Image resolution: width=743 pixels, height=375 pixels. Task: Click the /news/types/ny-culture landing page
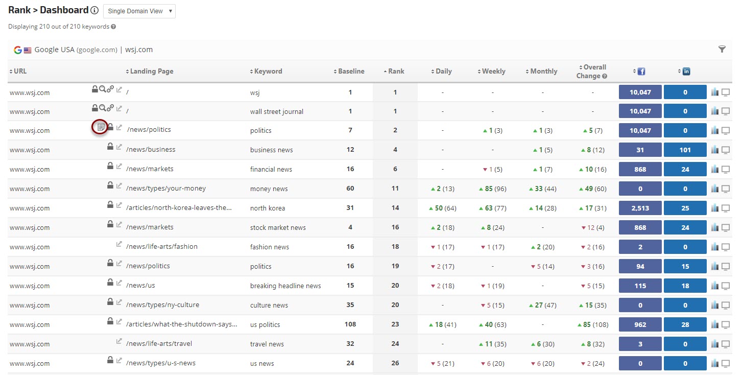pyautogui.click(x=163, y=305)
